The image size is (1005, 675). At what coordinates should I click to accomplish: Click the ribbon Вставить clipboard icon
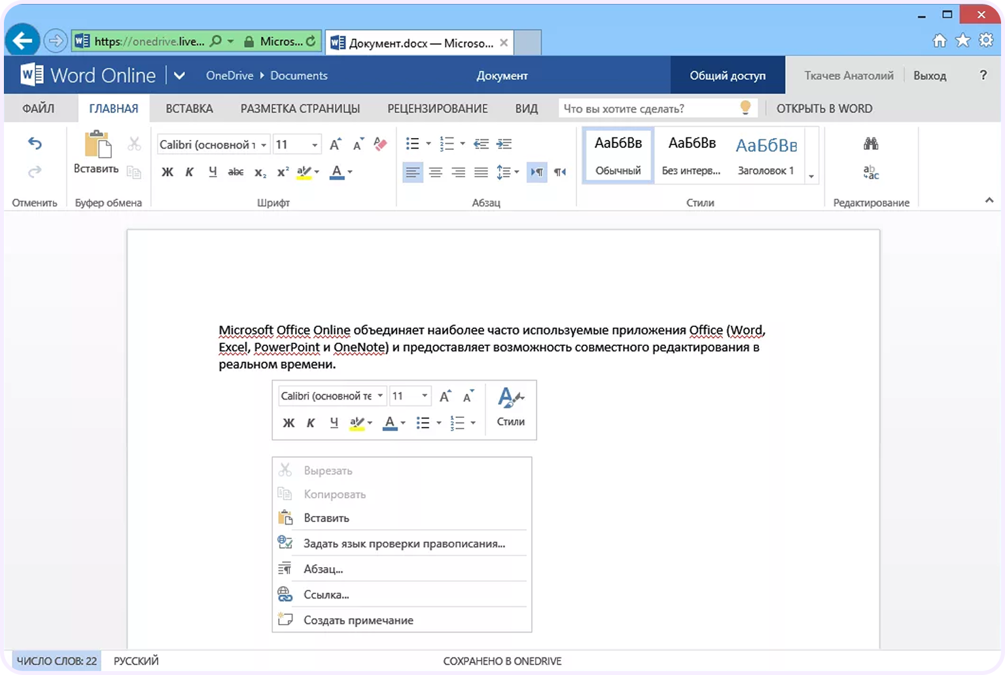point(97,144)
